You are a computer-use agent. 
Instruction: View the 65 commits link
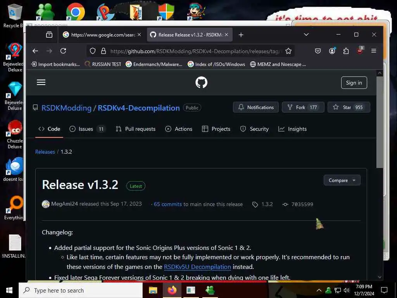tap(167, 204)
